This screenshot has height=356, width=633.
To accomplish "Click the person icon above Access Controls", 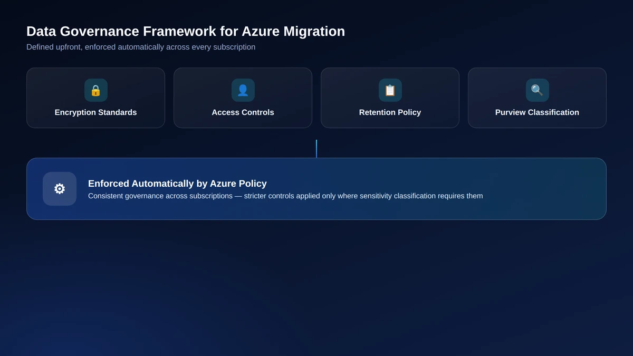I will point(243,90).
